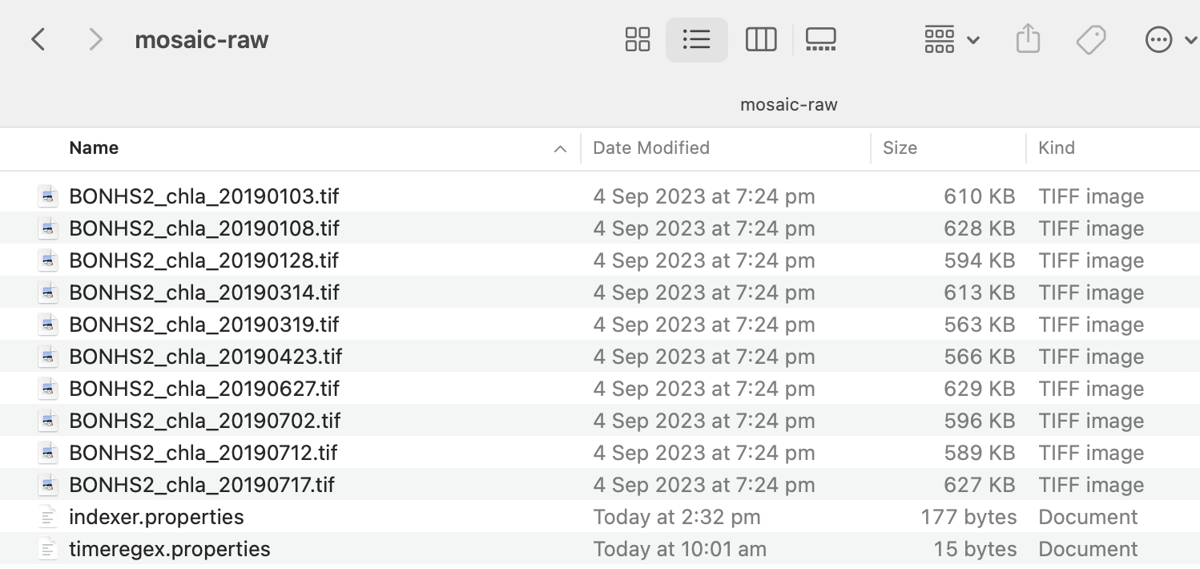Switch to gallery view

820,38
